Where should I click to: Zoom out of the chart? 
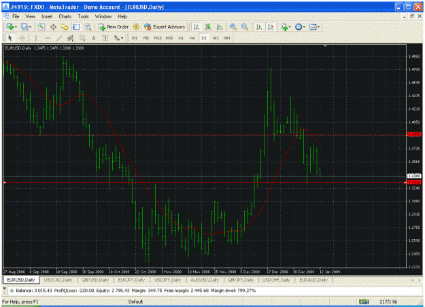point(244,26)
